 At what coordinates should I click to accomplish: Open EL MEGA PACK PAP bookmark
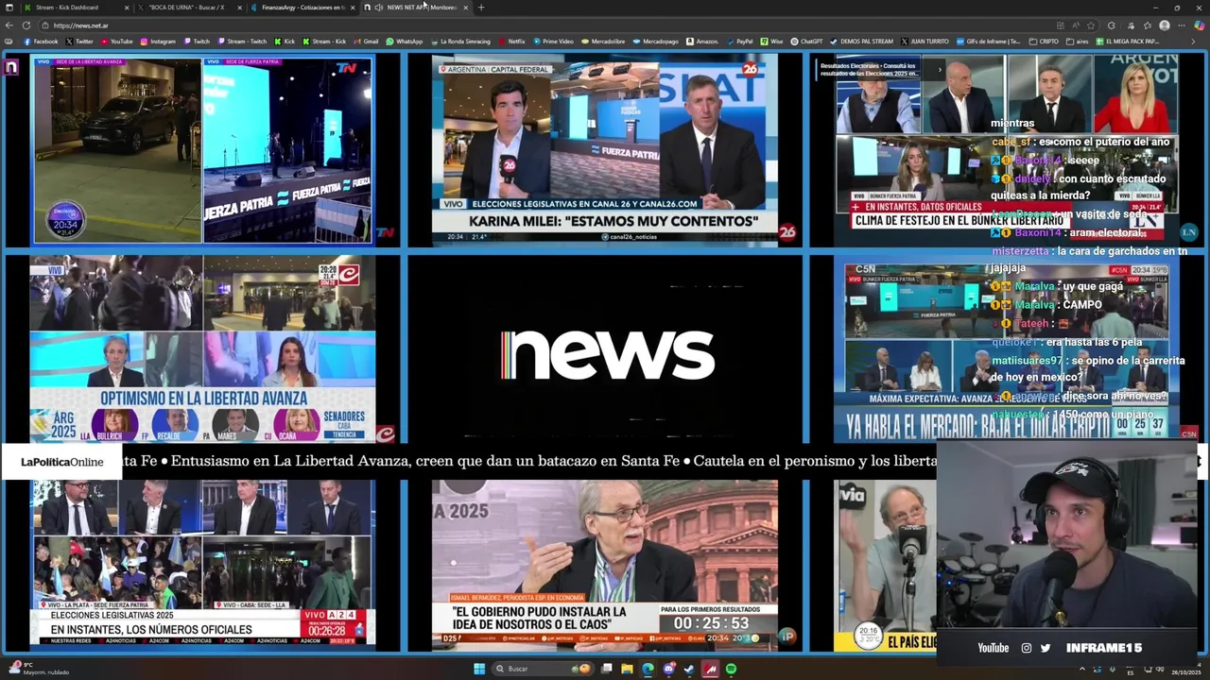(x=1128, y=42)
